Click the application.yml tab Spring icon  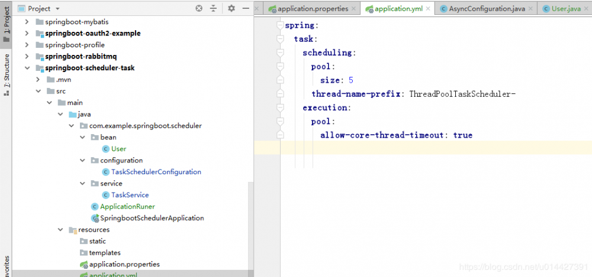pyautogui.click(x=369, y=9)
